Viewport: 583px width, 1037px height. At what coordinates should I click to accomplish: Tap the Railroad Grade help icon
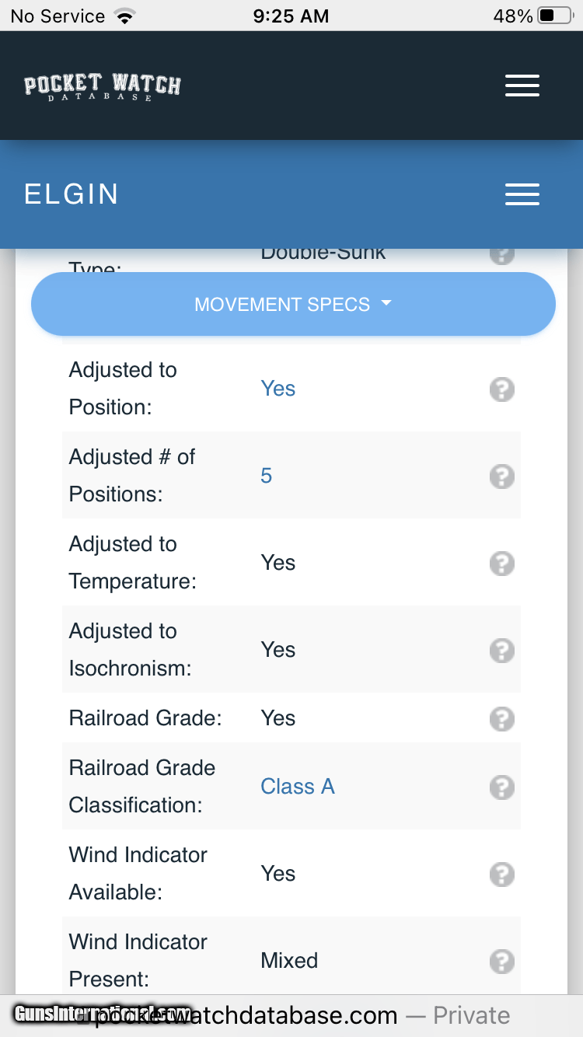(502, 718)
